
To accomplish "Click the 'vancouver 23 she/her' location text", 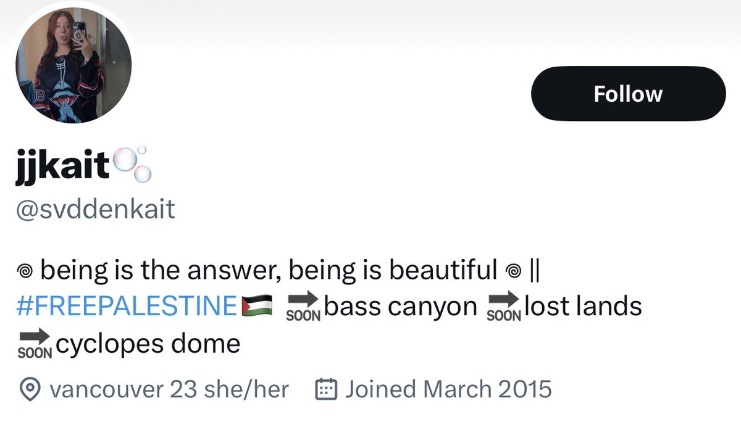I will pos(169,389).
